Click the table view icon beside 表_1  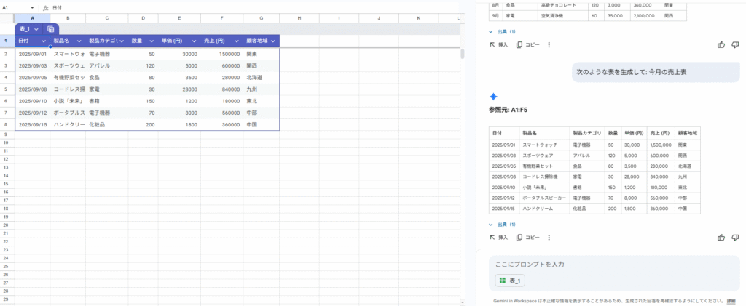(50, 28)
